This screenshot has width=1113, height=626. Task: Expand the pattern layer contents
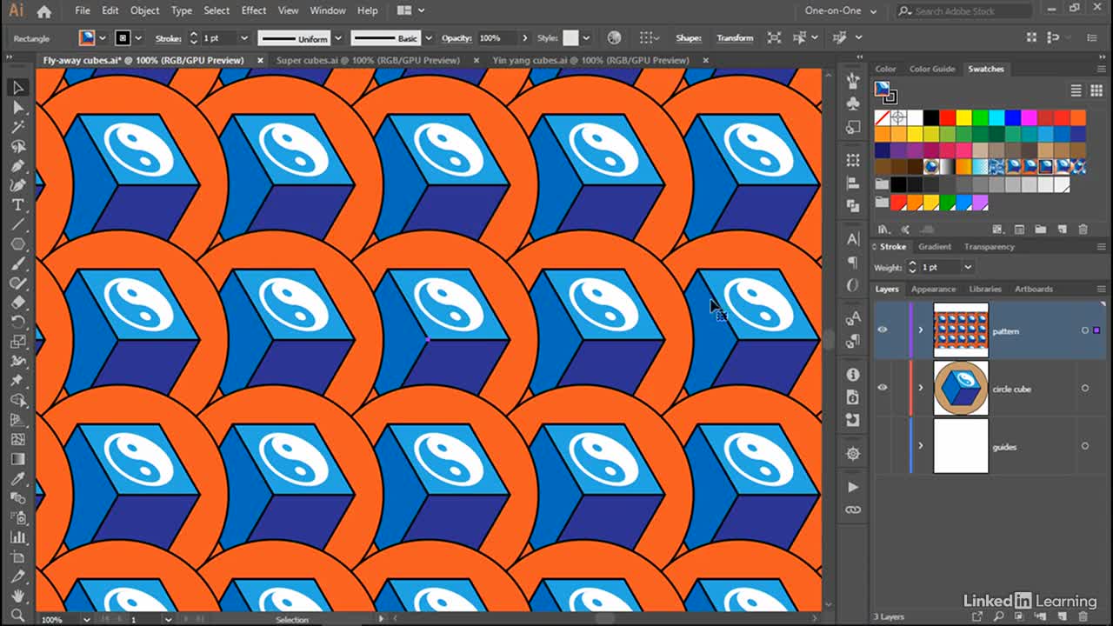click(921, 330)
